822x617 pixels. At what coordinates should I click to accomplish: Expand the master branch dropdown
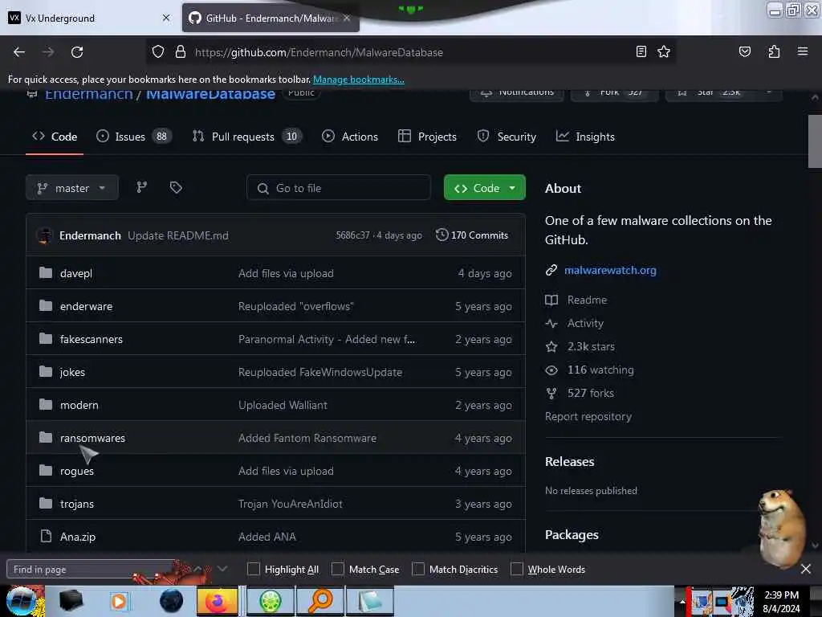(71, 188)
